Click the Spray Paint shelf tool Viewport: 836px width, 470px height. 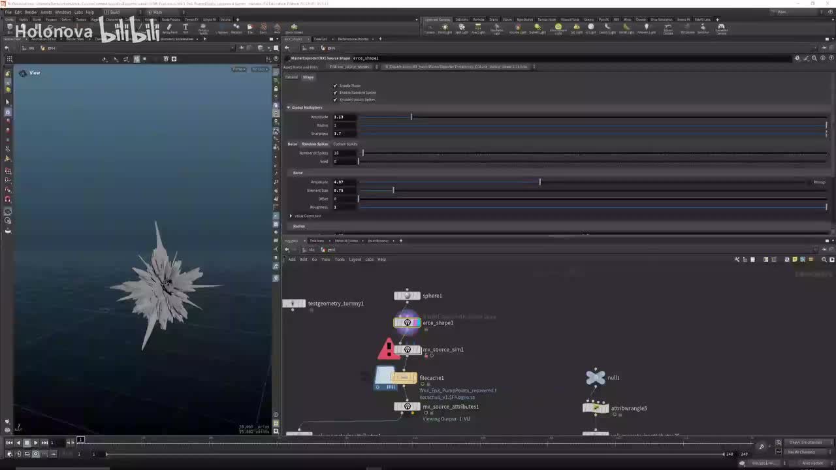tap(169, 29)
